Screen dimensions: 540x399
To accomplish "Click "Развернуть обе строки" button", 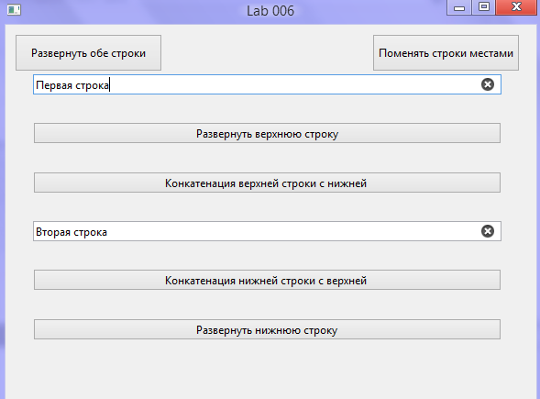I will coord(89,52).
